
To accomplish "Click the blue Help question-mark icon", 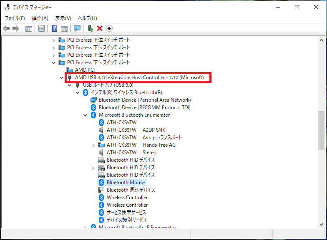I will (x=54, y=28).
